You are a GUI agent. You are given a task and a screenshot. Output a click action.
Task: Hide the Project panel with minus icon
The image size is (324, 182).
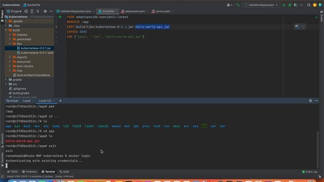(x=51, y=11)
